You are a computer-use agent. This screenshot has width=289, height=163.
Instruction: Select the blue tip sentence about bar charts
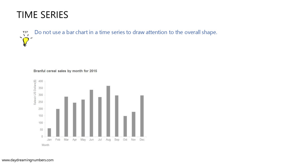[x=126, y=32]
